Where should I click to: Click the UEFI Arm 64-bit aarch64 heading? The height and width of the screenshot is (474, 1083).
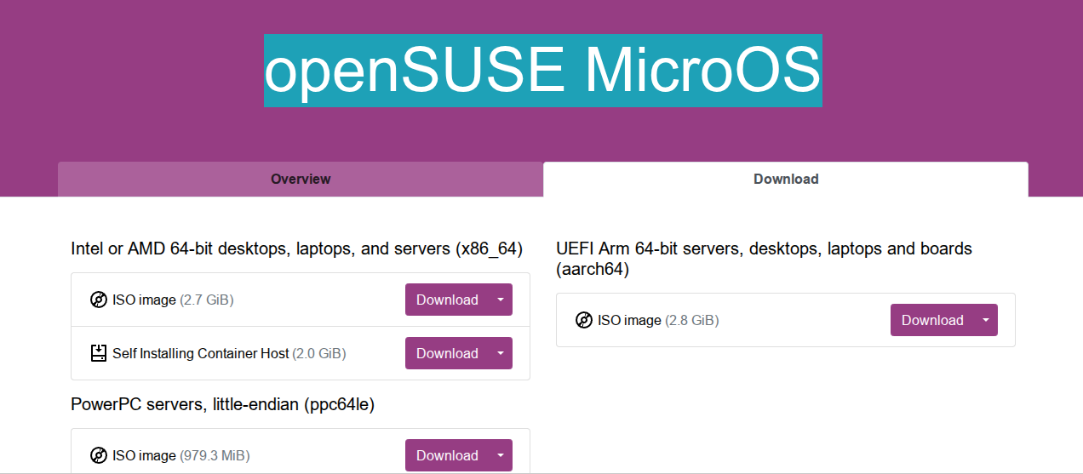coord(764,259)
